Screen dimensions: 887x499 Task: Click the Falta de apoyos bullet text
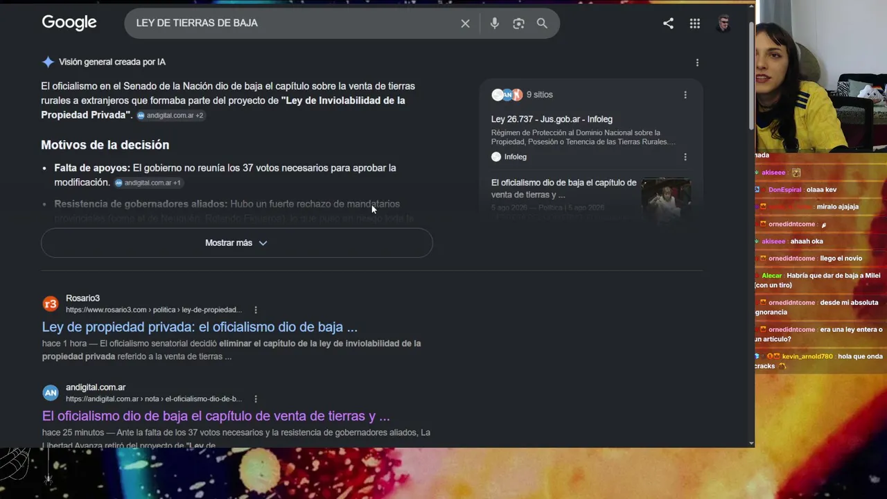[225, 175]
